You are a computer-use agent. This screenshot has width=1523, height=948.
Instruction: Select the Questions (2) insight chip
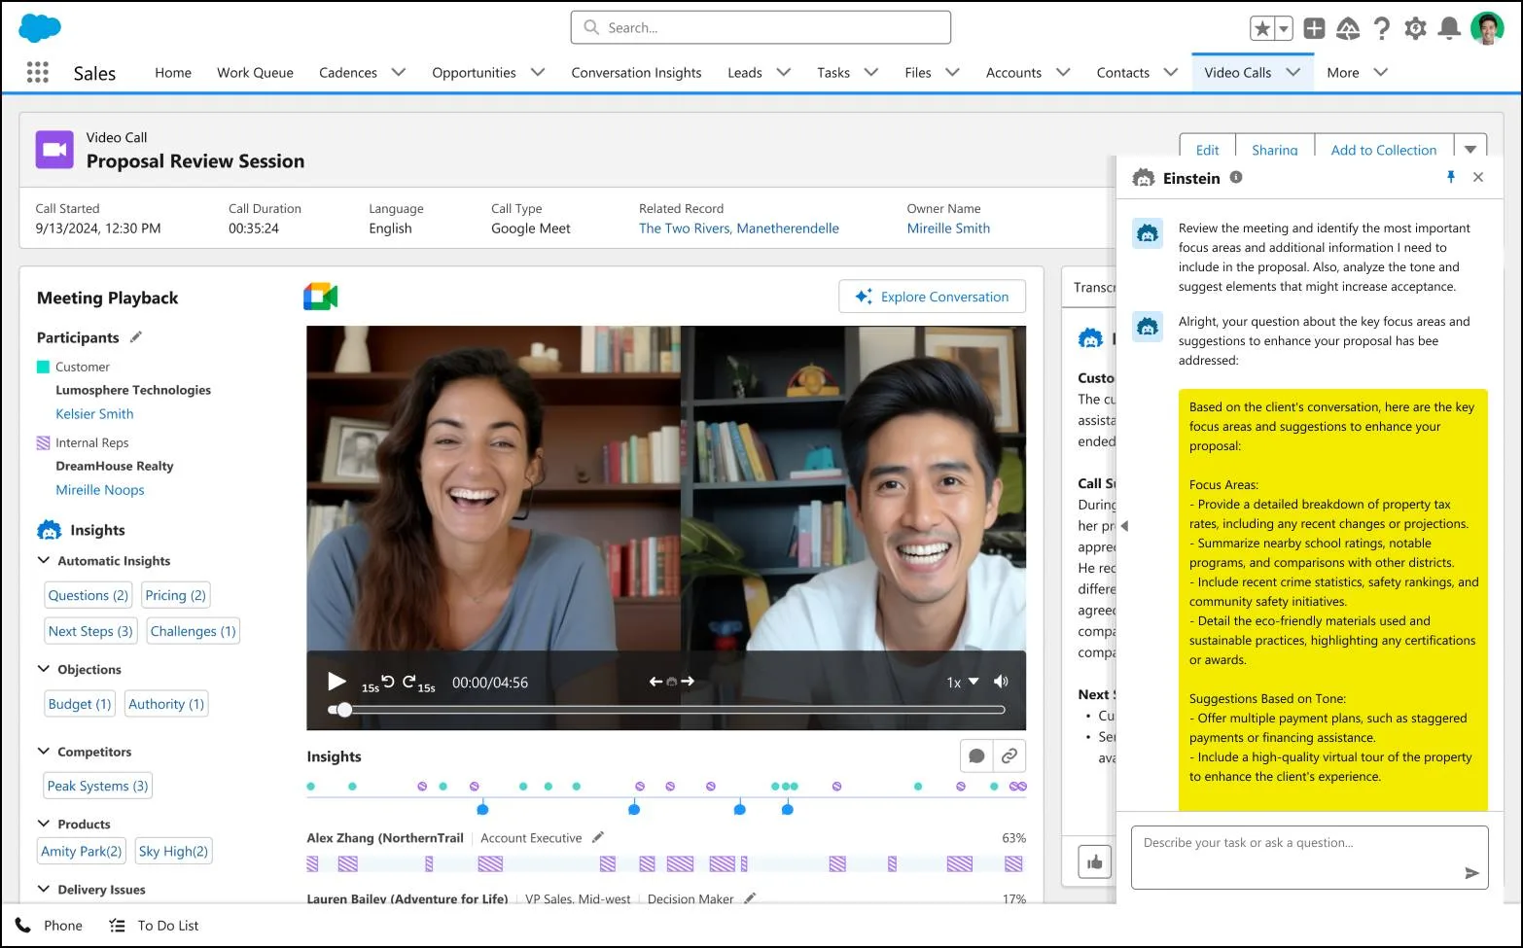pos(88,595)
